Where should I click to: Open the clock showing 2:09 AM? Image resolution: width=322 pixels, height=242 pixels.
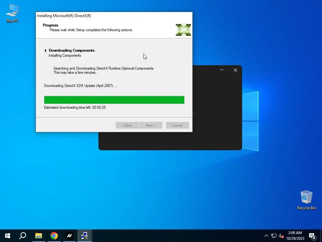click(x=295, y=236)
